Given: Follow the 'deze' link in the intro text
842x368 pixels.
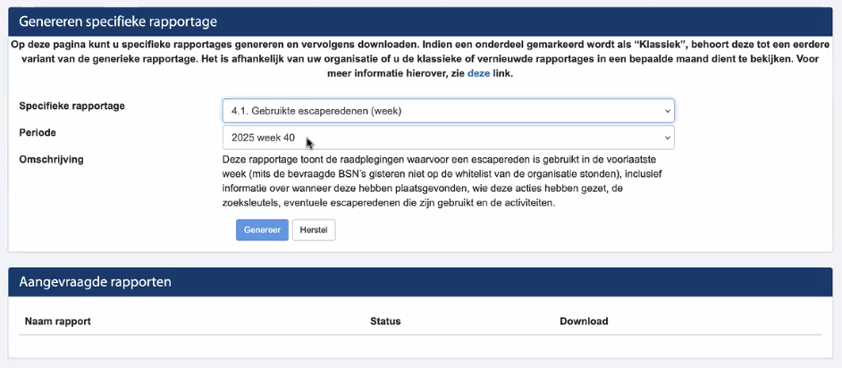Looking at the screenshot, I should 479,73.
